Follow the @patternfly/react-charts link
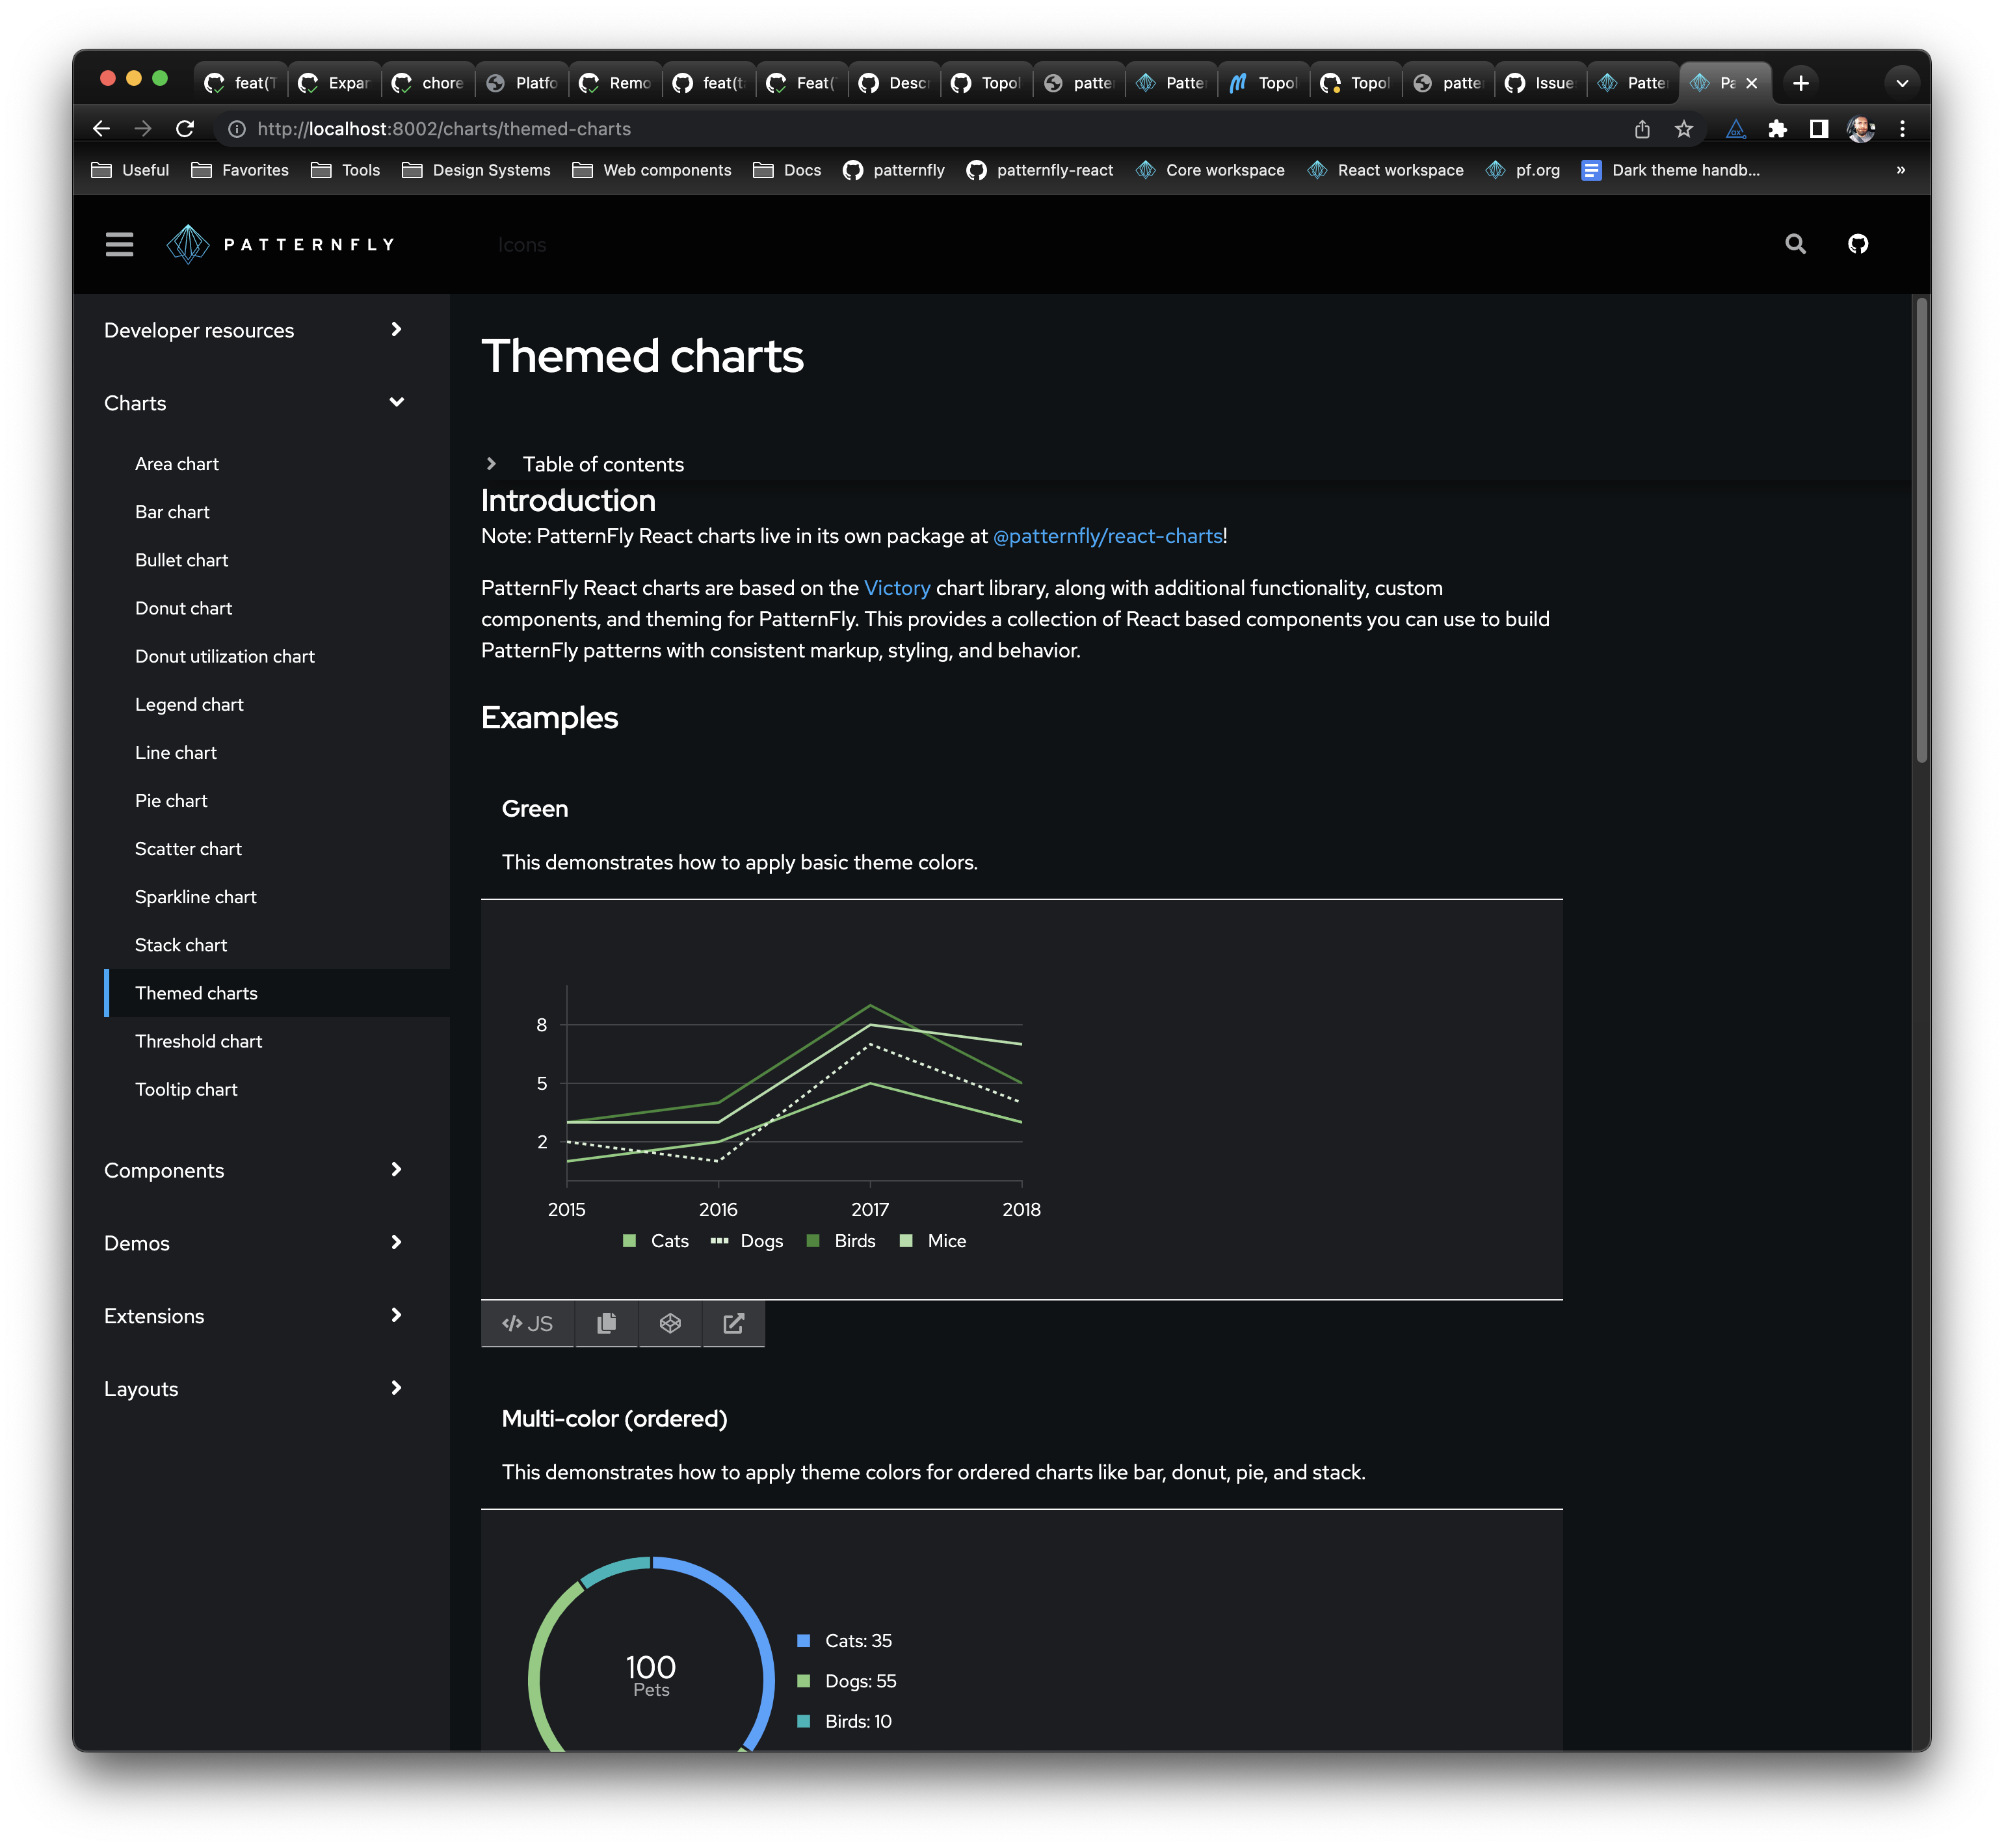Viewport: 2004px width, 1848px height. [1107, 536]
